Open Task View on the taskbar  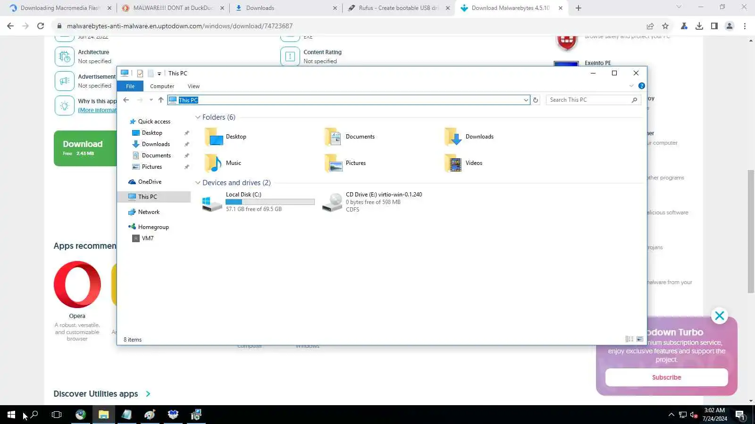(57, 415)
